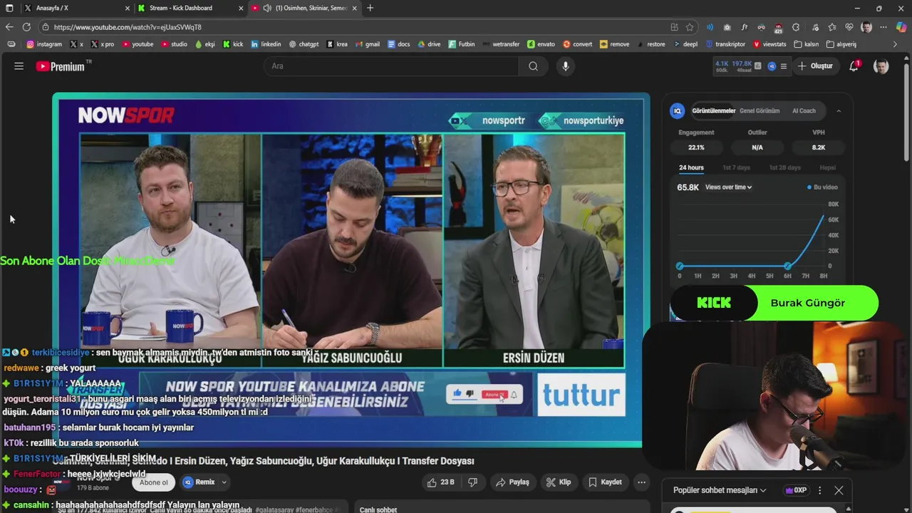Open the account avatar menu in YouTube
Viewport: 912px width, 513px height.
(881, 66)
